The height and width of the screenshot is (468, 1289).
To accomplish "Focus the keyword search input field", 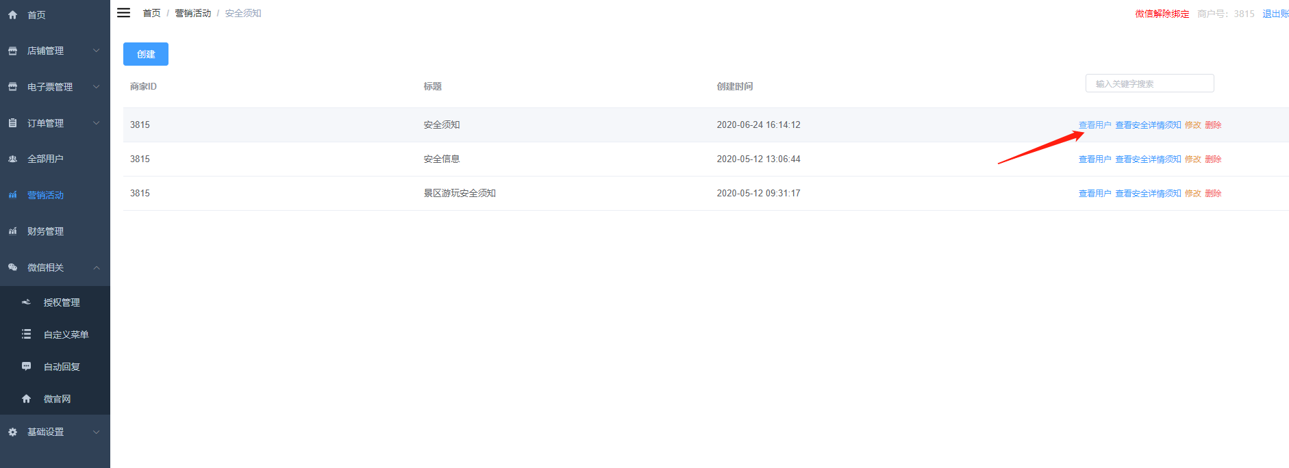I will [1149, 83].
